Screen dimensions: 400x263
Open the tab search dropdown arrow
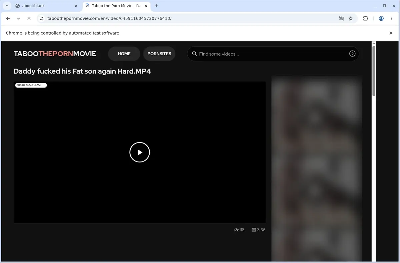[7, 6]
